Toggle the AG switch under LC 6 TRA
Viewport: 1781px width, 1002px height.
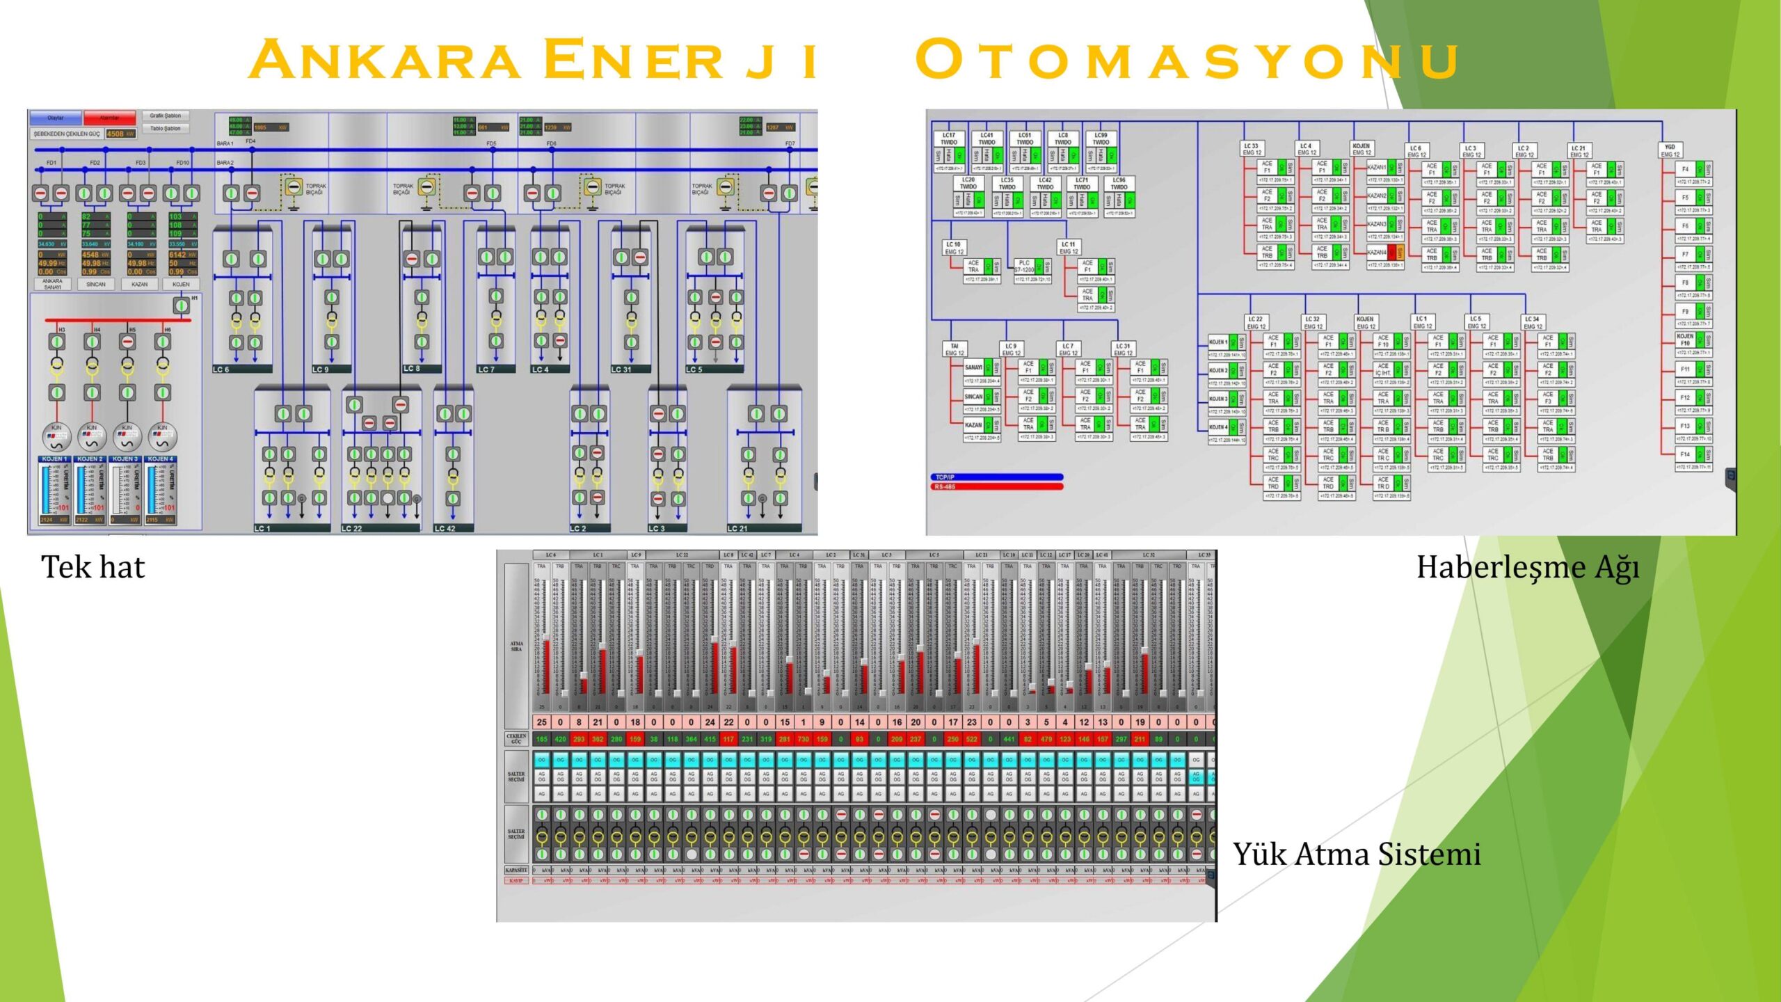click(x=541, y=794)
